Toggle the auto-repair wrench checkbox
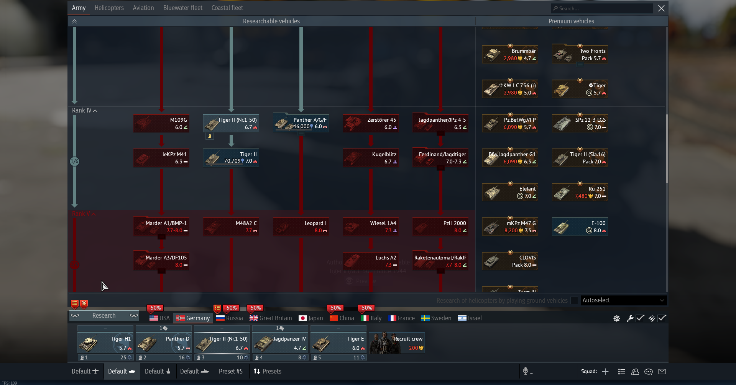The image size is (736, 385). coord(640,318)
